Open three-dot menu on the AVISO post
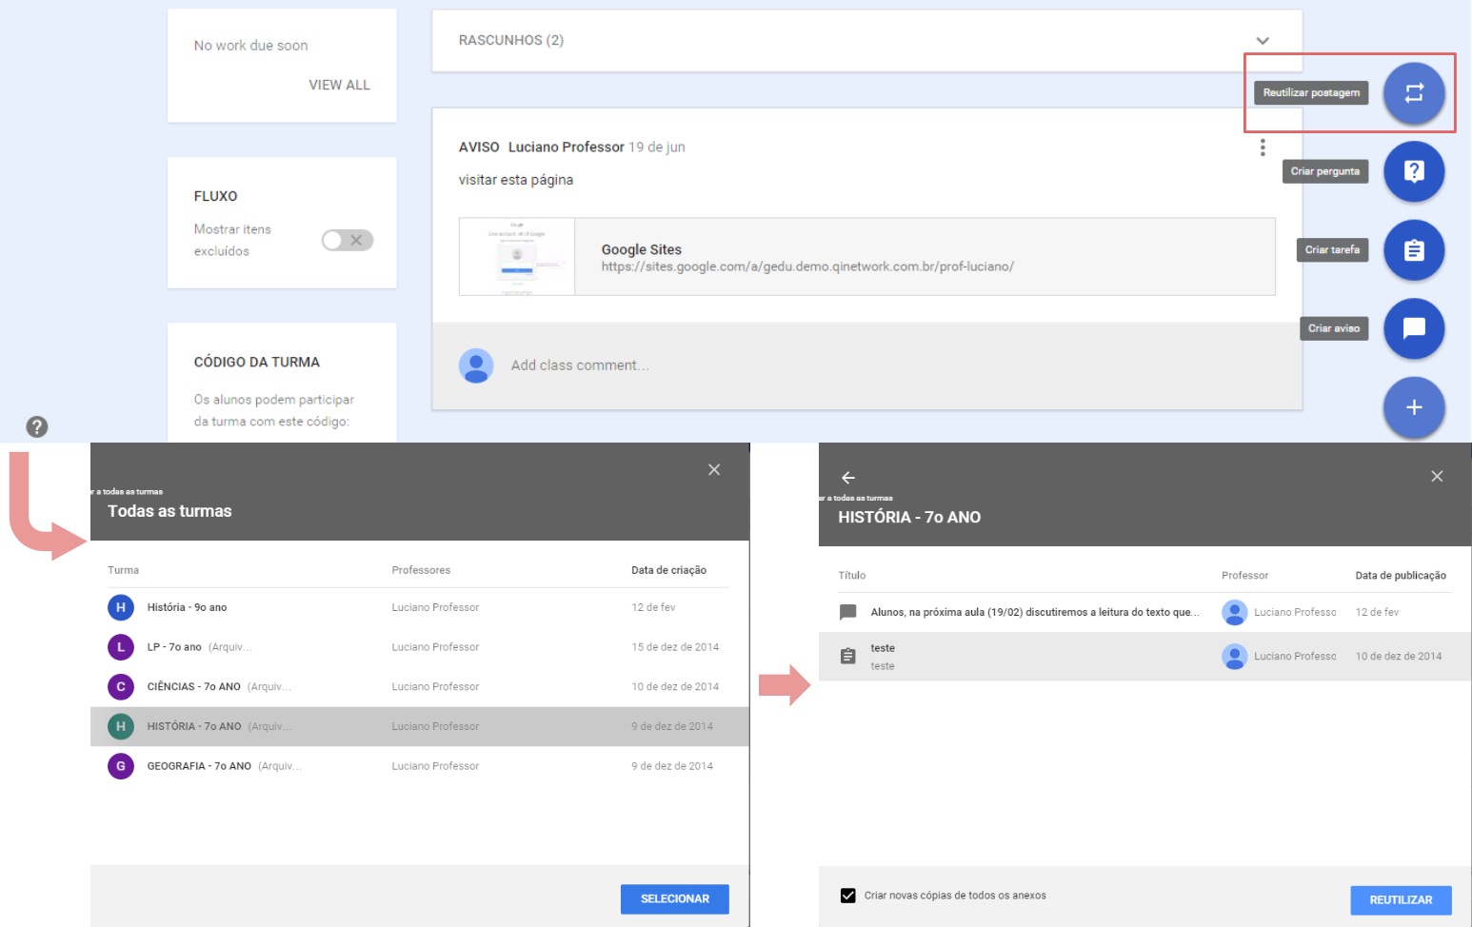This screenshot has width=1472, height=927. (x=1263, y=148)
